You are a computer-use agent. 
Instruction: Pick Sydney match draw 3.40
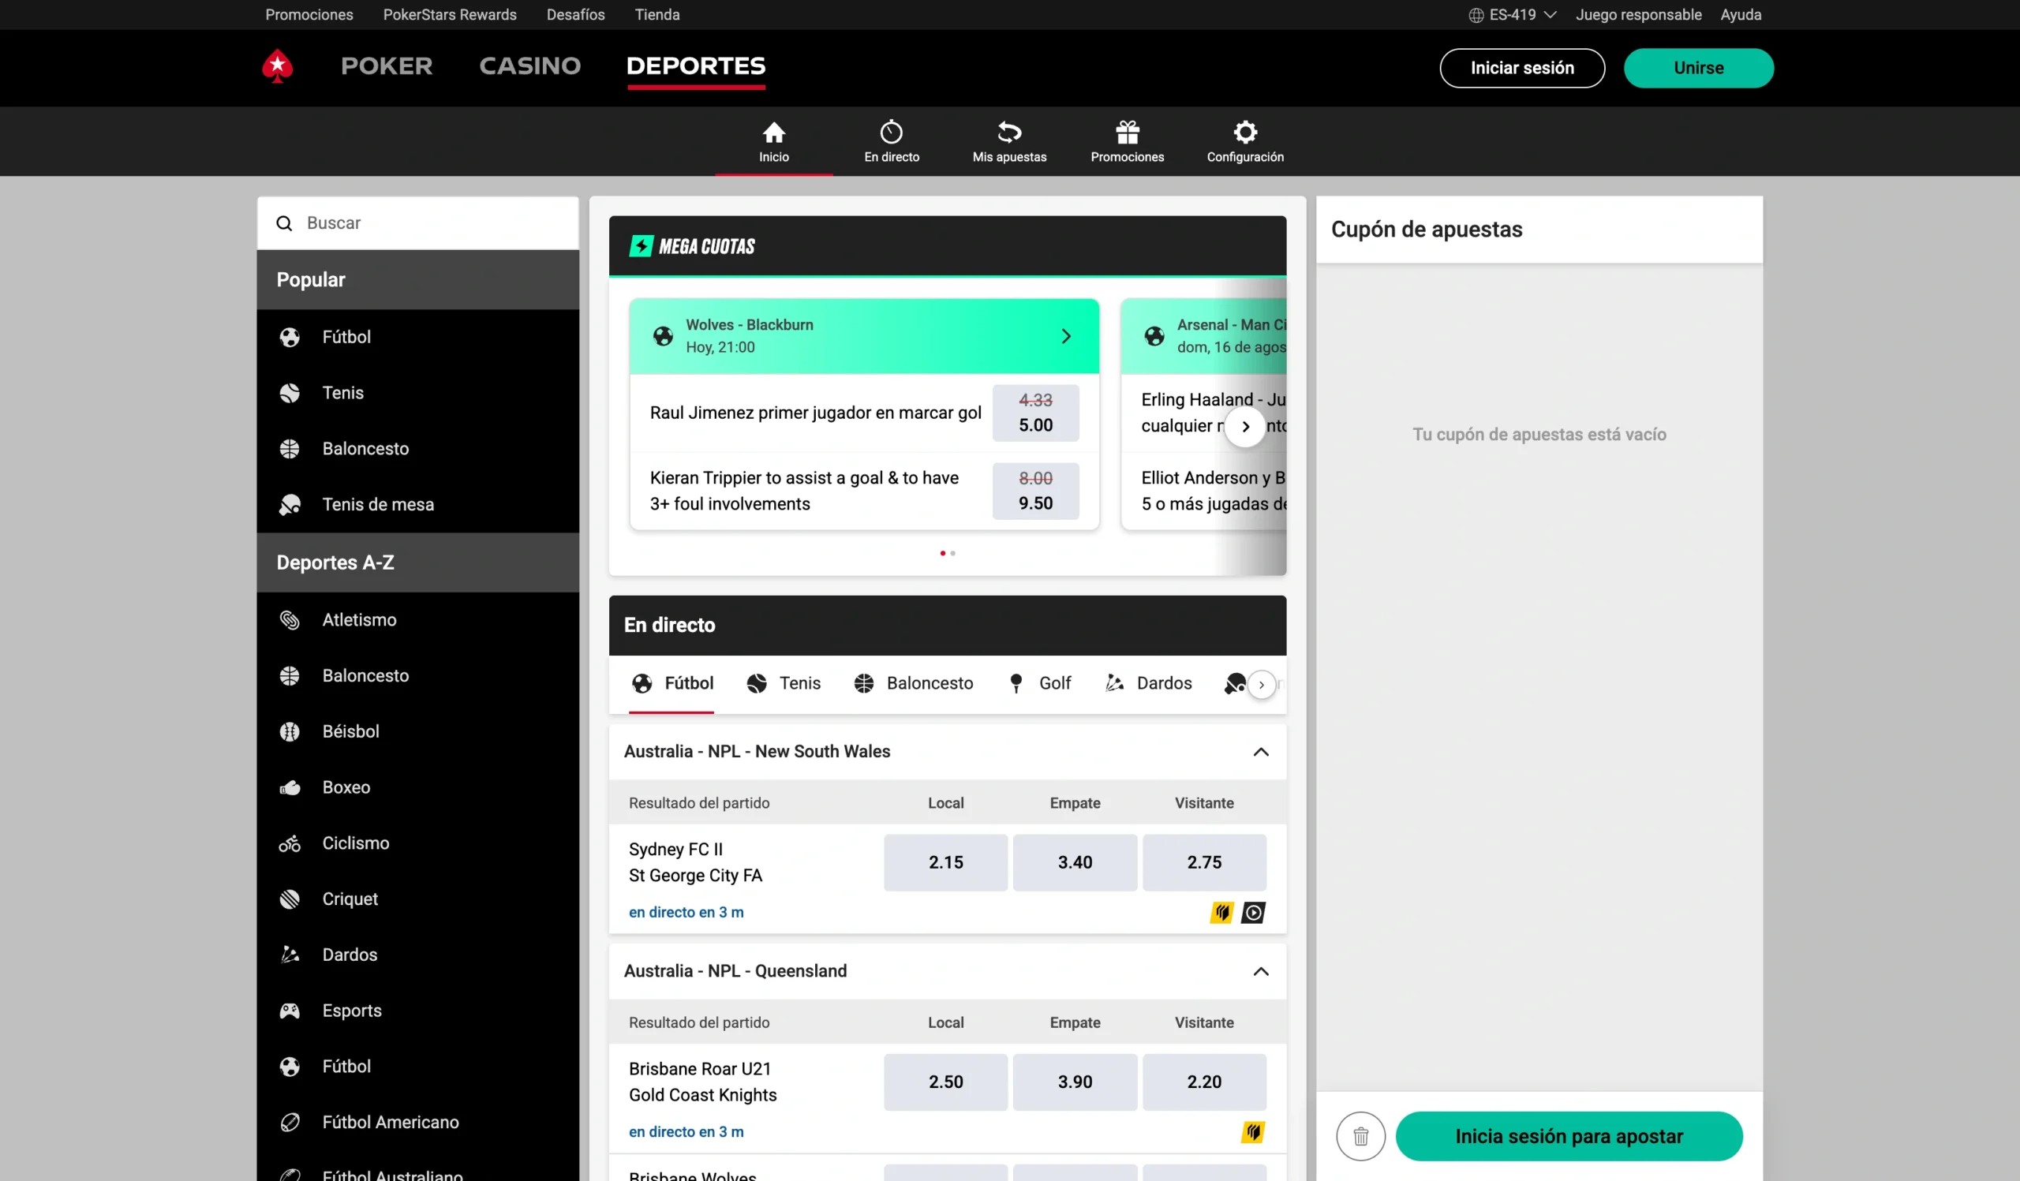point(1075,863)
